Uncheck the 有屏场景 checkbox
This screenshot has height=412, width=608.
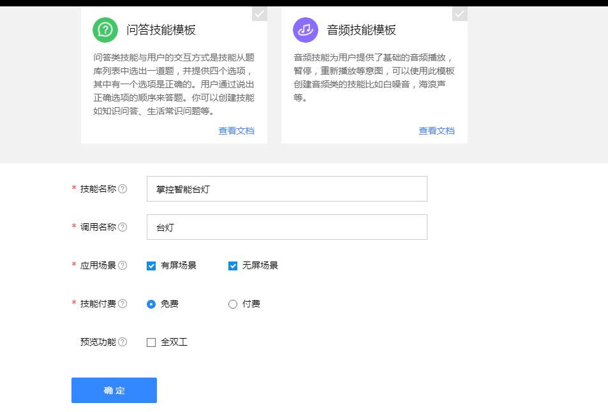tap(151, 266)
